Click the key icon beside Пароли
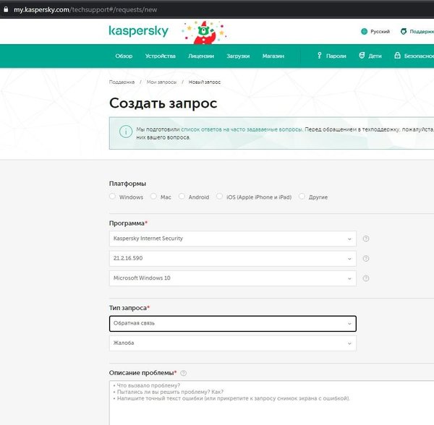This screenshot has height=425, width=434. pos(320,56)
